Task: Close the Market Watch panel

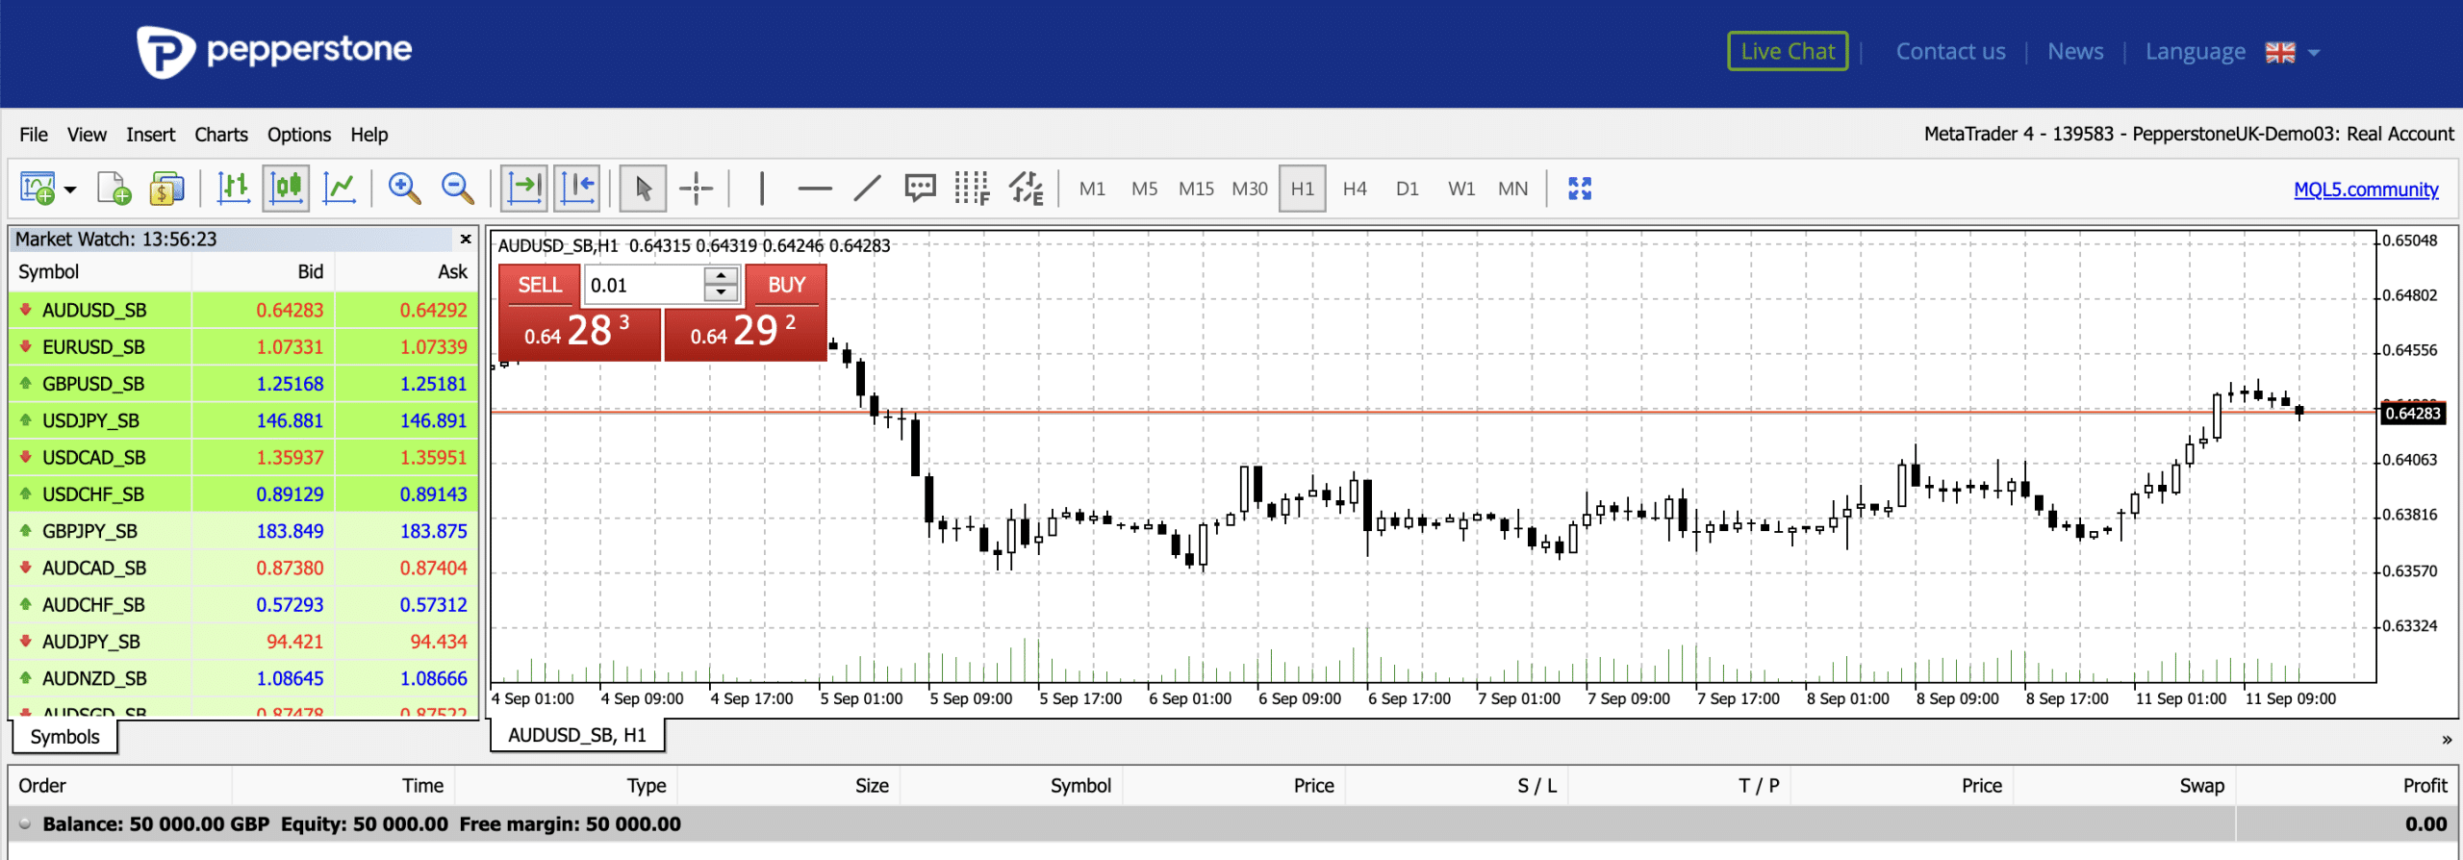Action: click(x=466, y=239)
